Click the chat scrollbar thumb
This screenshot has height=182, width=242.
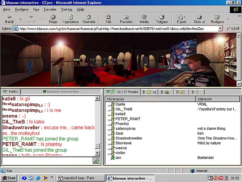(97, 146)
